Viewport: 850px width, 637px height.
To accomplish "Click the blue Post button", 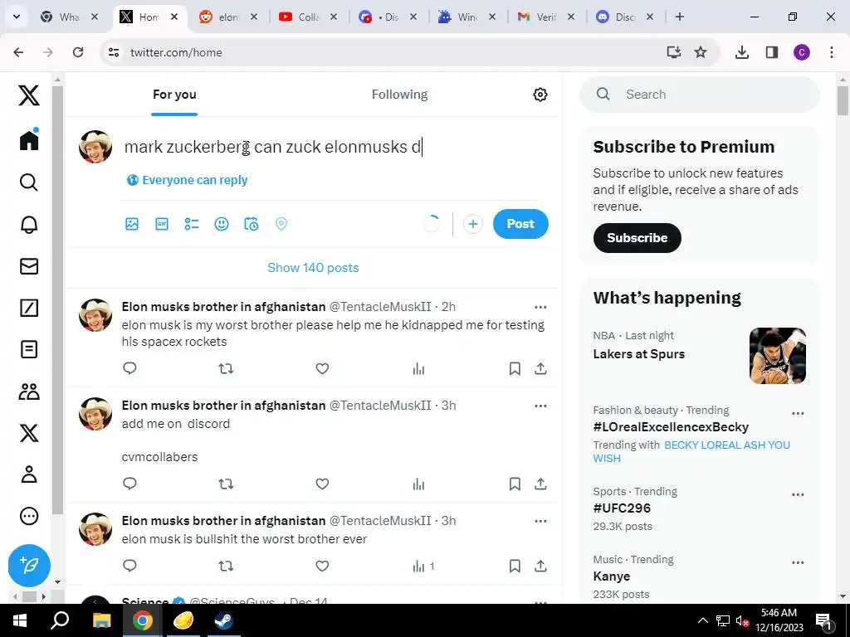I will [520, 224].
